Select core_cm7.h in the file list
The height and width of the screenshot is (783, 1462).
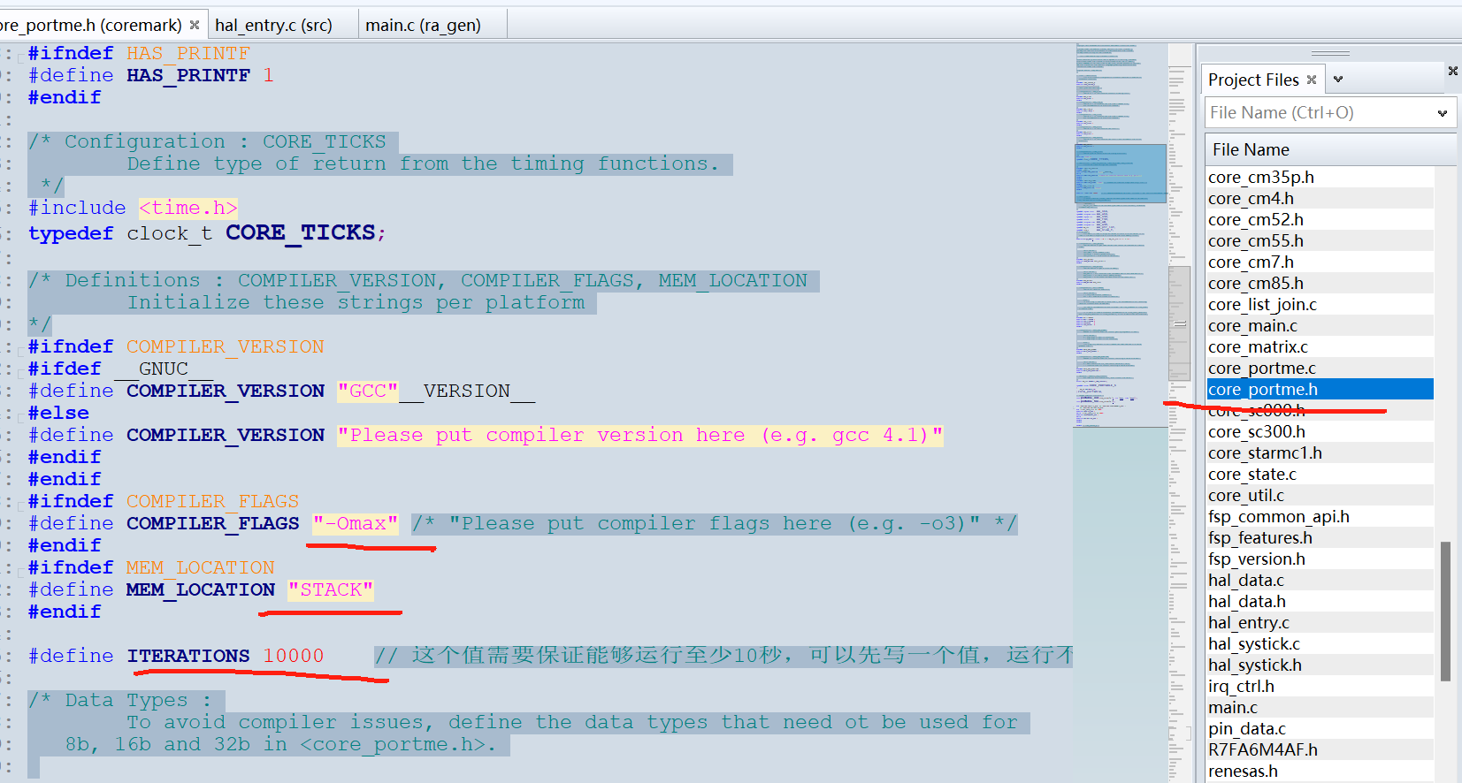click(x=1320, y=262)
